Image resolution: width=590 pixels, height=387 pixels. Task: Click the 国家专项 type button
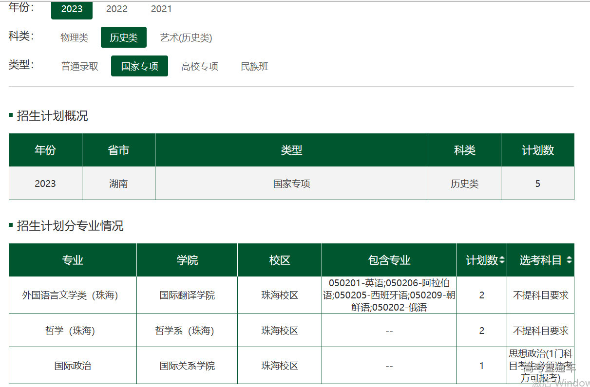click(x=139, y=66)
